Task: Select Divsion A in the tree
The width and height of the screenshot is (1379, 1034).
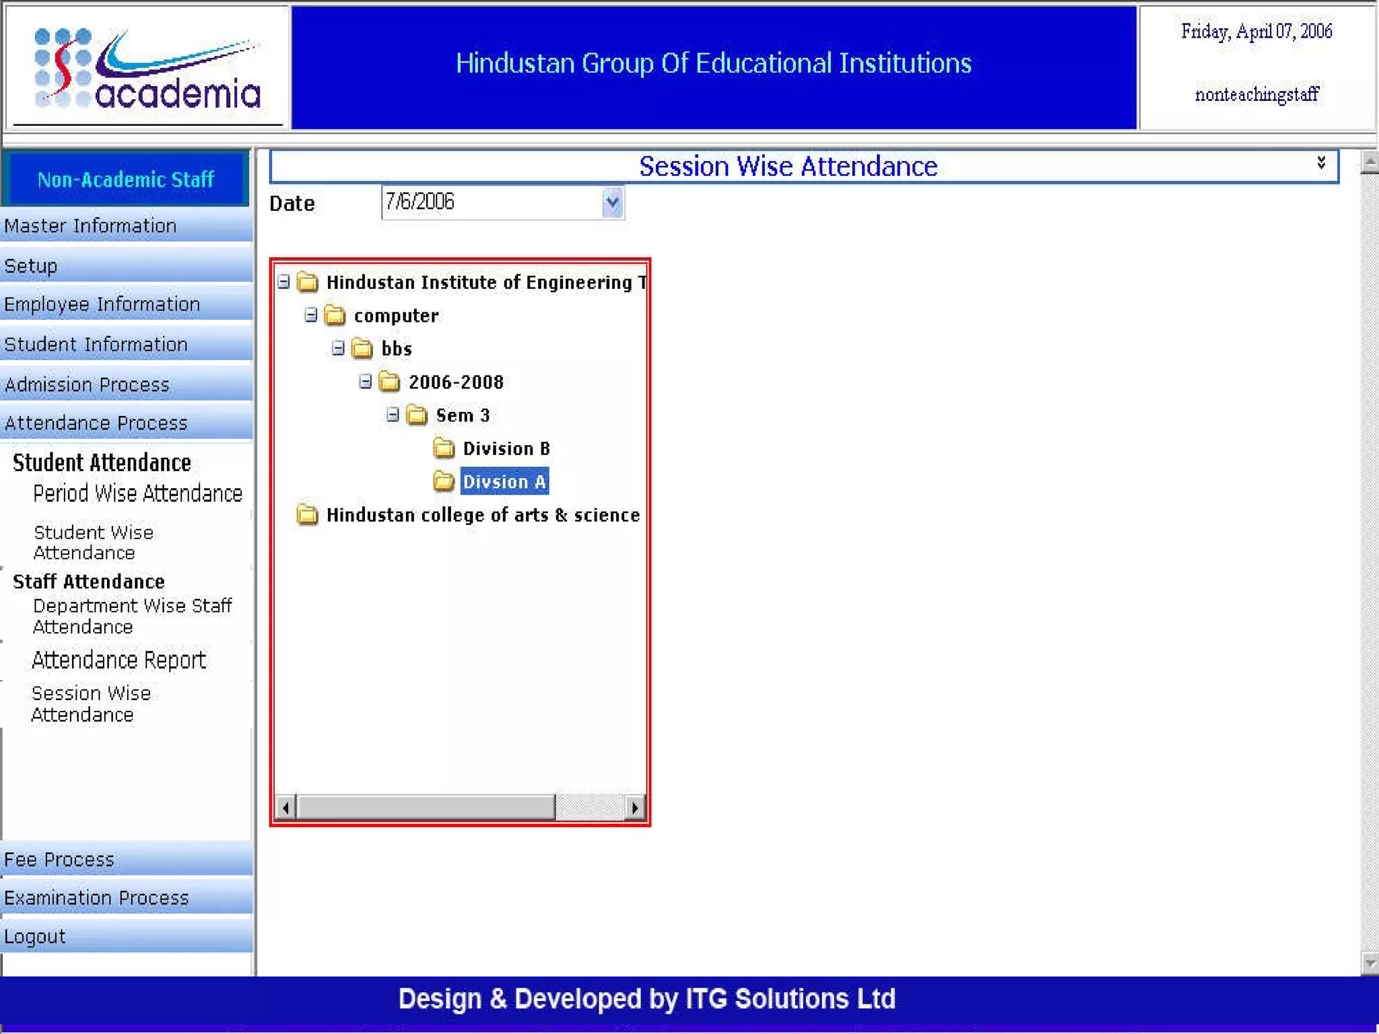Action: [504, 481]
